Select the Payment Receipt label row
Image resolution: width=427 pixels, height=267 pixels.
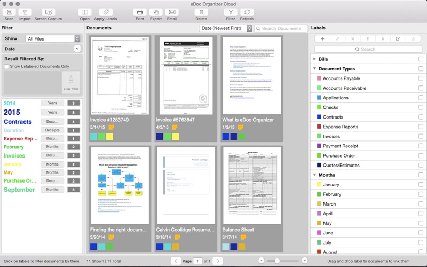368,146
